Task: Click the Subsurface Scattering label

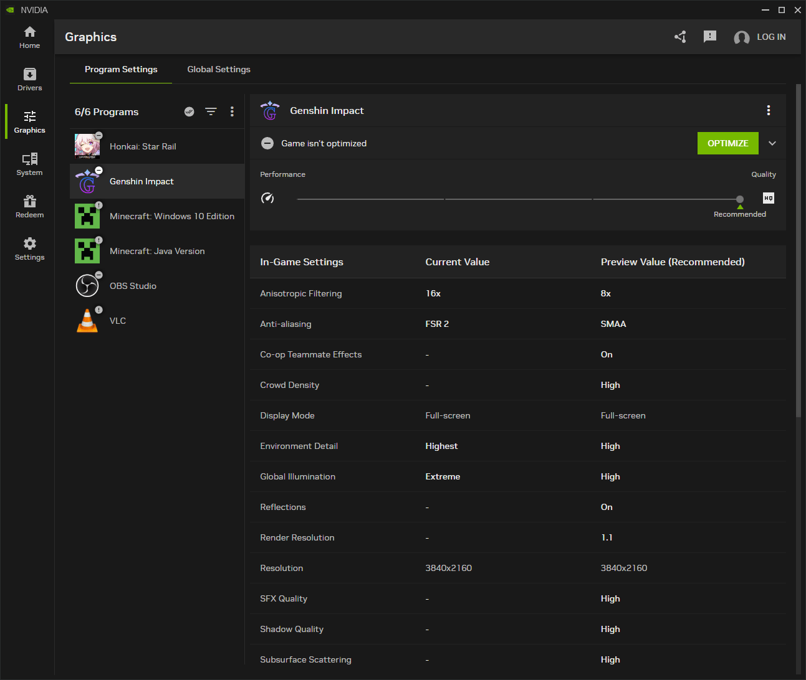Action: (306, 659)
